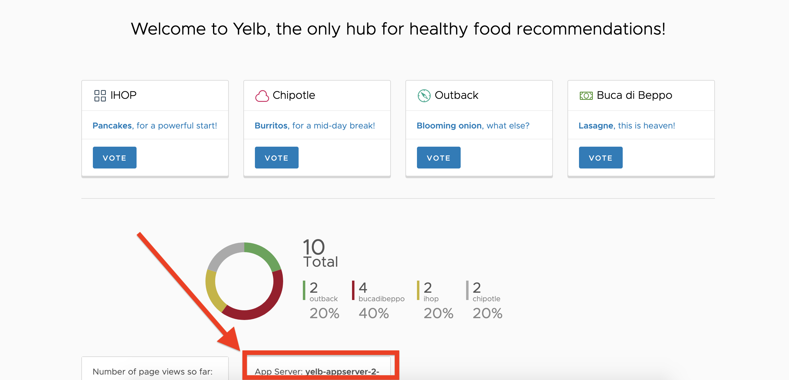Vote for Buca di Beppo
This screenshot has height=380, width=789.
click(600, 158)
